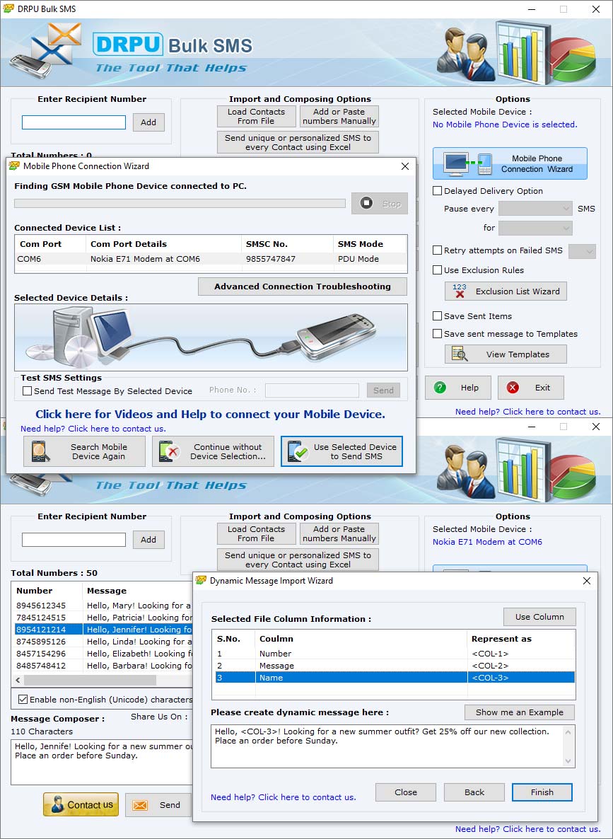Use Selected Device to Send SMS

point(341,451)
